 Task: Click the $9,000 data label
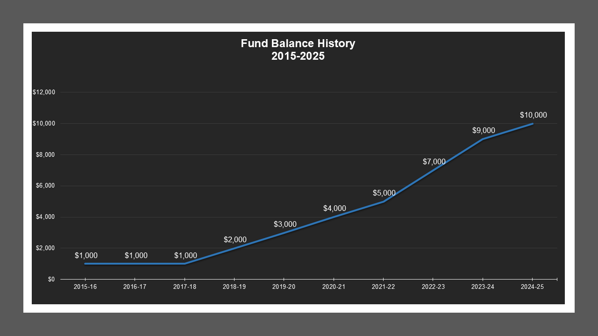click(x=484, y=131)
